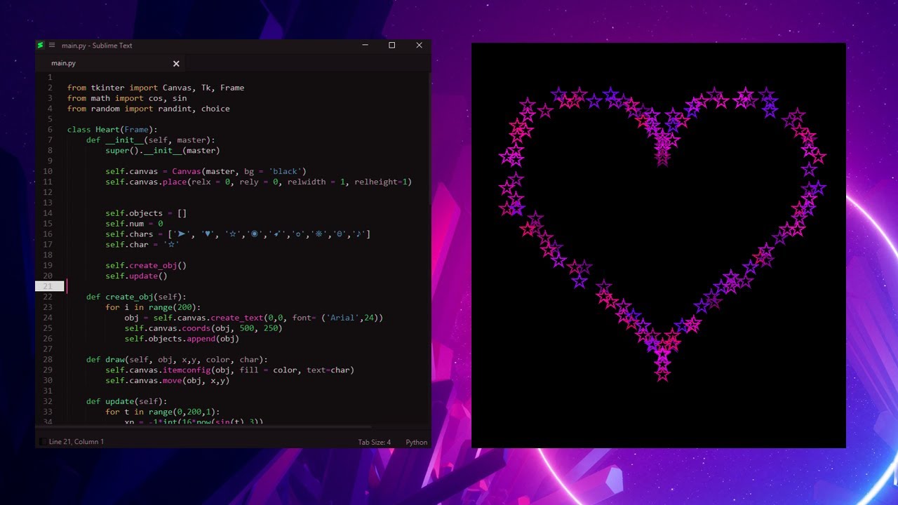Open the Sublime Text hamburger menu

pyautogui.click(x=52, y=46)
